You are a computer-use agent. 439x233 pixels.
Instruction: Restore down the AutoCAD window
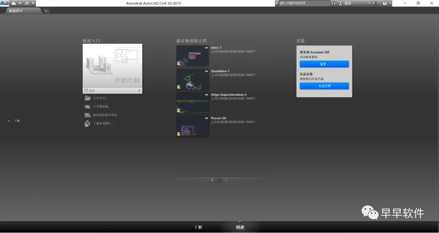[x=418, y=3]
